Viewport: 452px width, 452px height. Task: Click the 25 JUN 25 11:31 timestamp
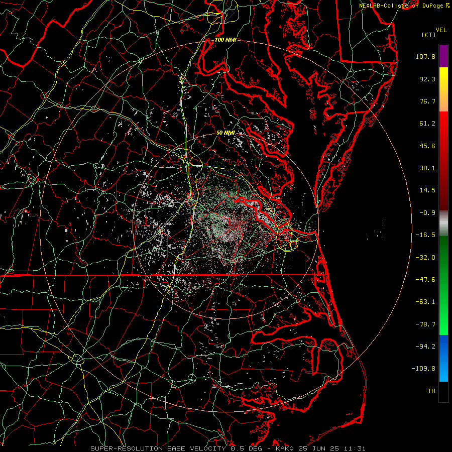coord(331,448)
